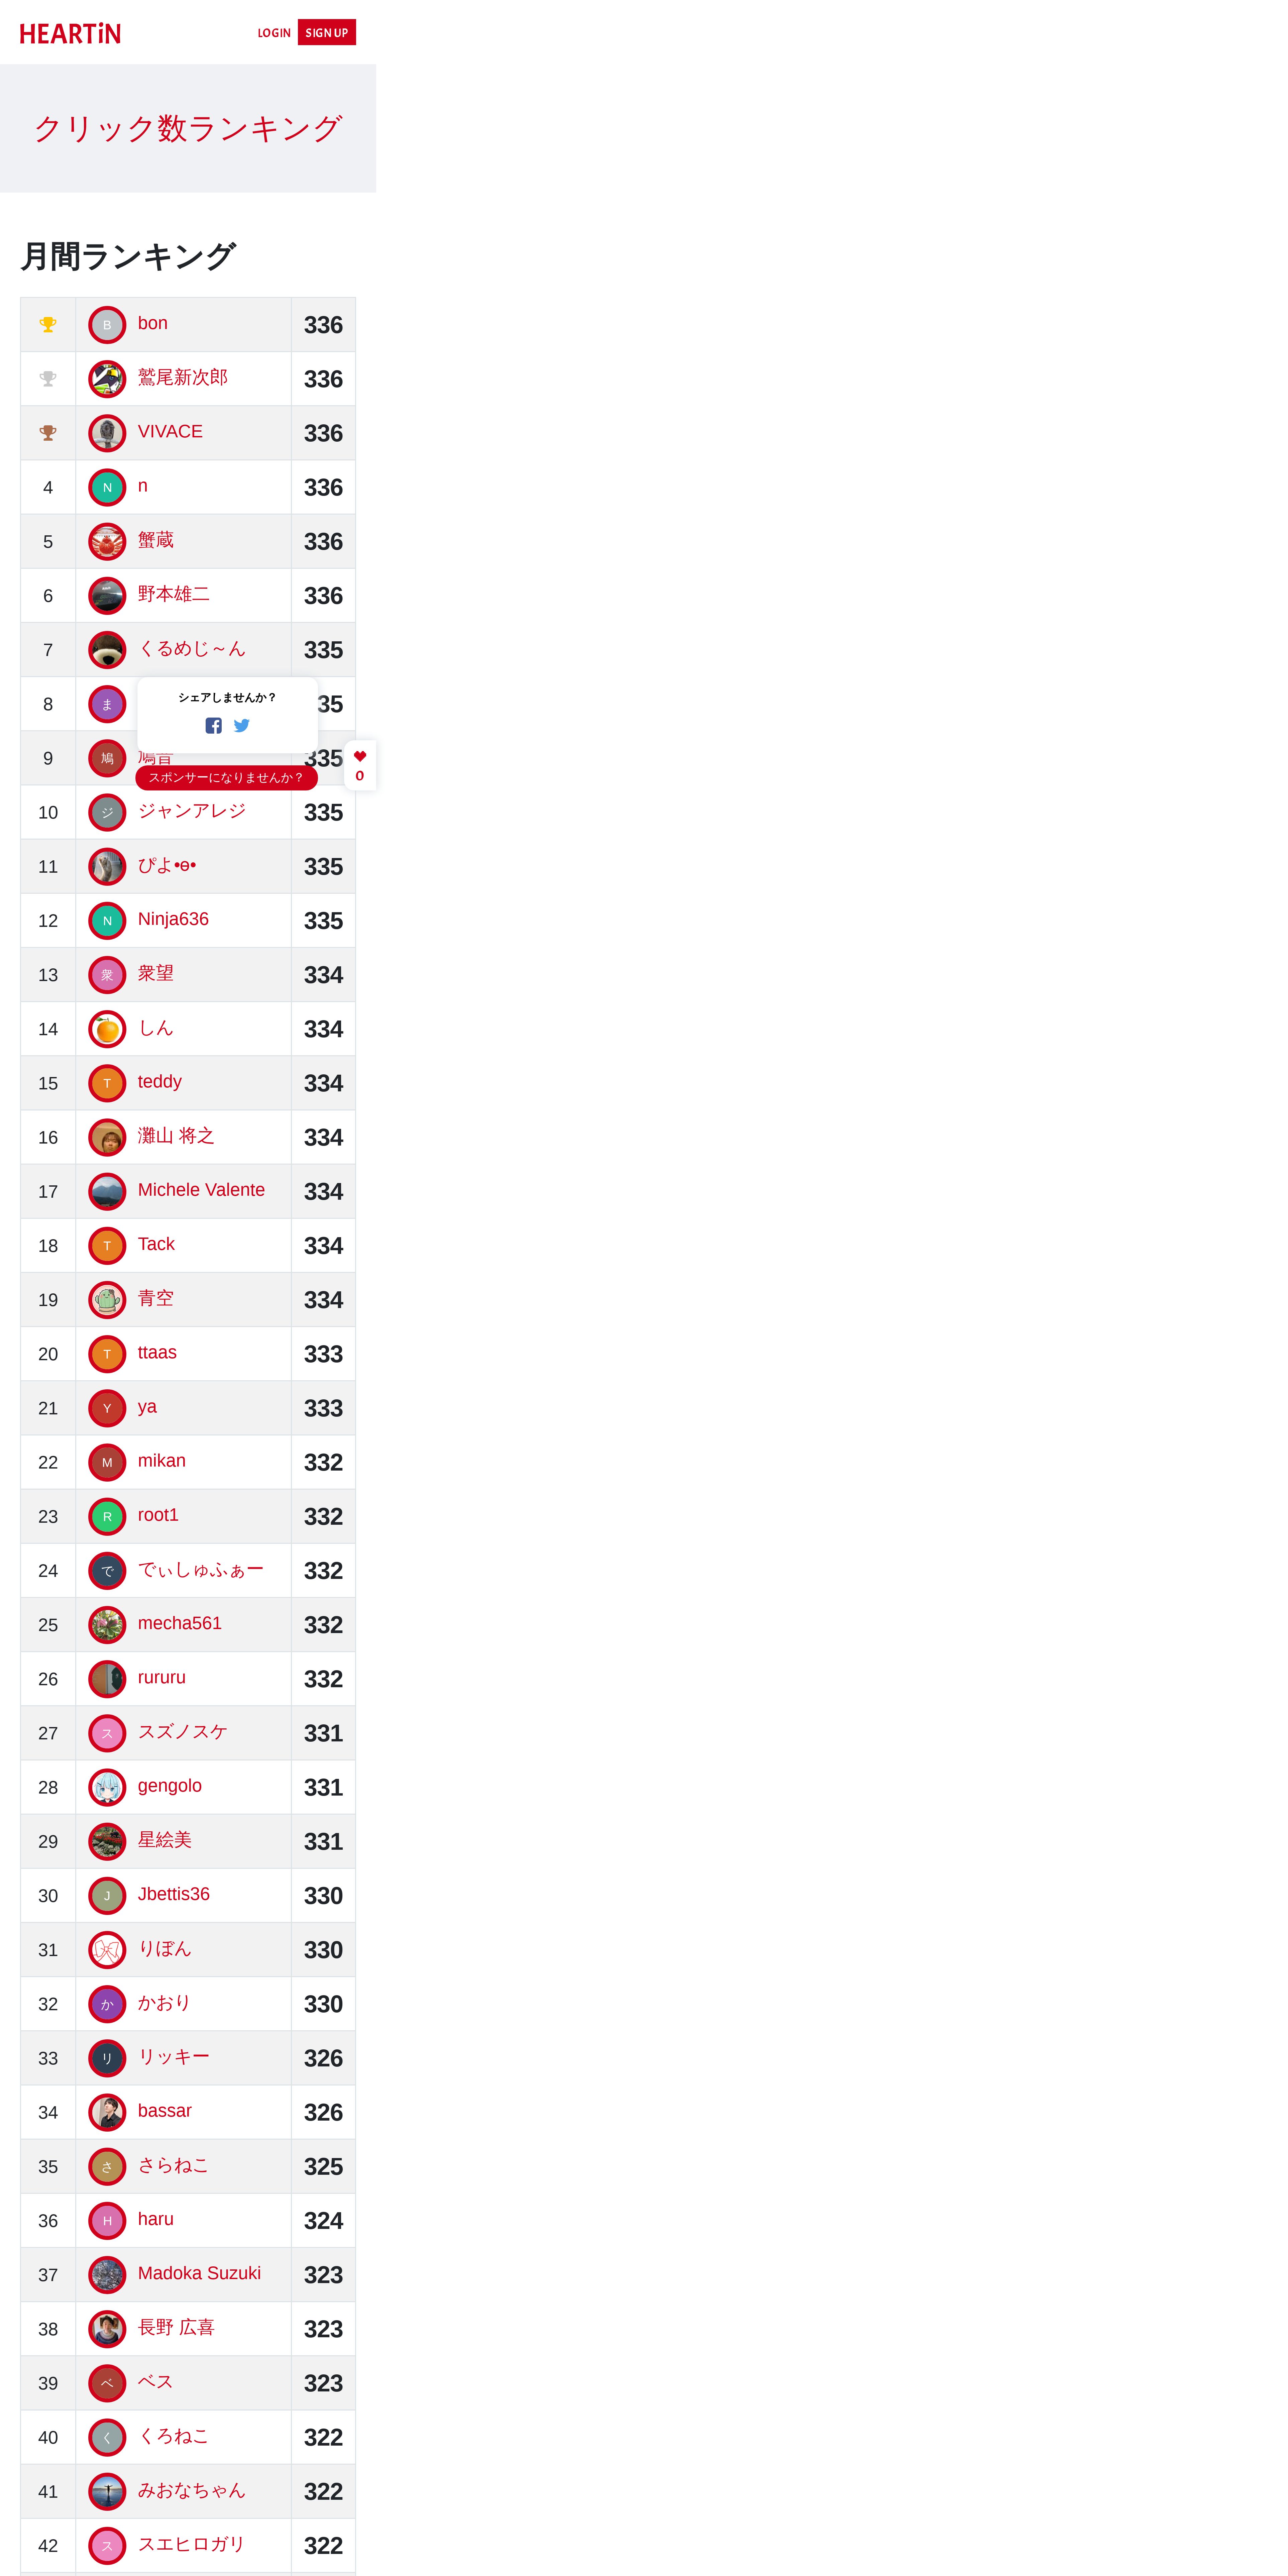Open the LOGIN menu item
This screenshot has height=2576, width=1288.
coord(274,33)
